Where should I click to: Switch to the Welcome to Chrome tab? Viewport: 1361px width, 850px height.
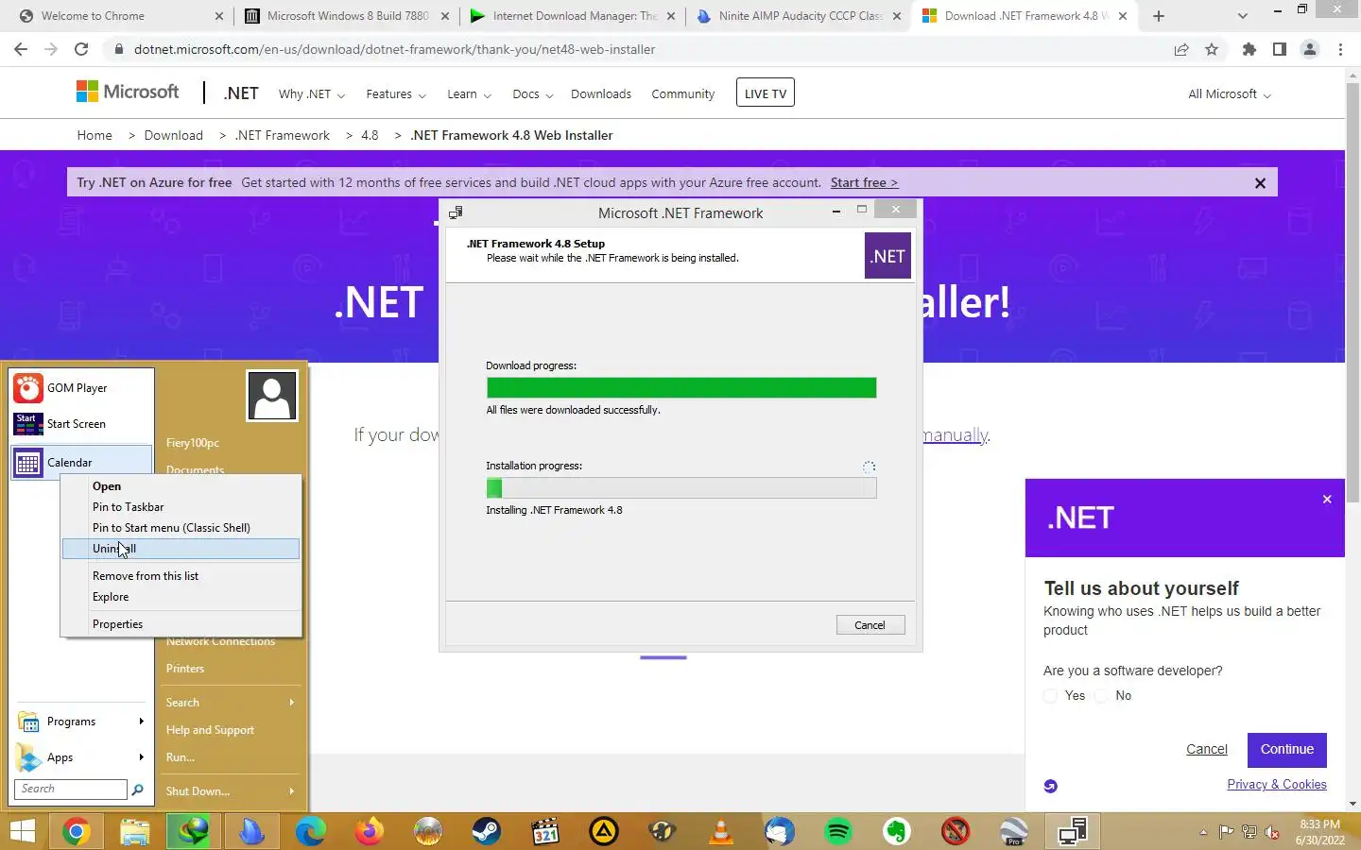119,16
